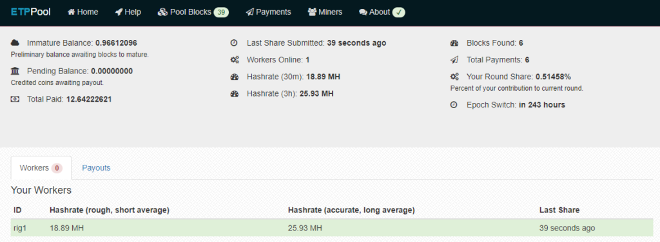This screenshot has width=660, height=242.
Task: Click the ETPPool logo
Action: (31, 12)
